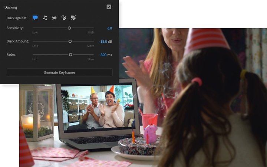Select the Music duck against icon
Viewport: 267px width, 167px height.
point(45,18)
